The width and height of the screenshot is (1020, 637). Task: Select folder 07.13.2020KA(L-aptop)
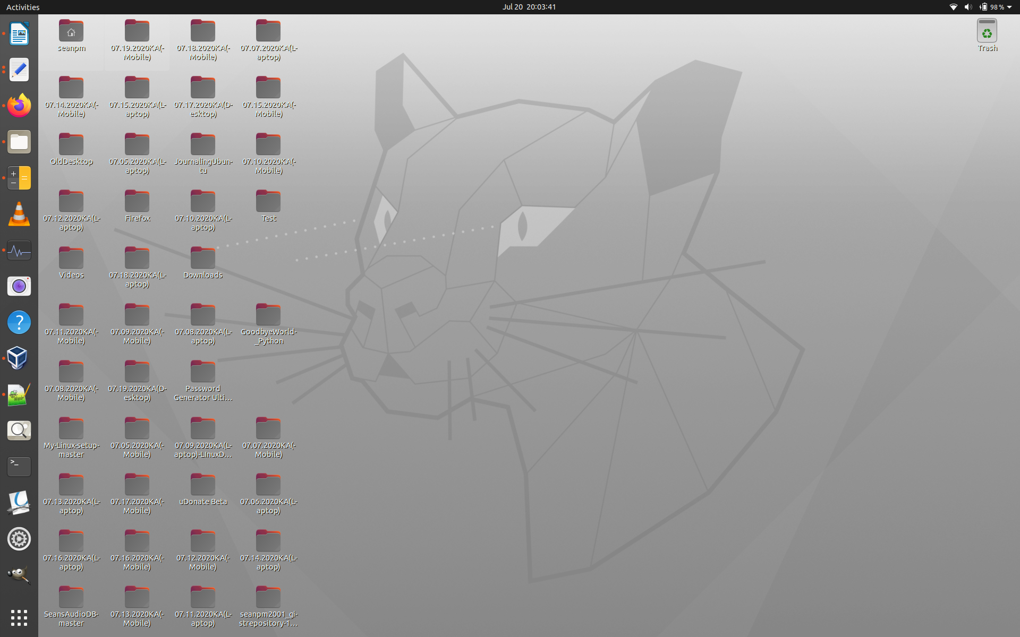tap(71, 494)
